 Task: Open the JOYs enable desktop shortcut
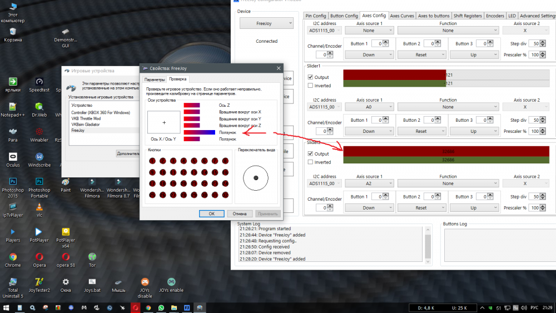[171, 281]
